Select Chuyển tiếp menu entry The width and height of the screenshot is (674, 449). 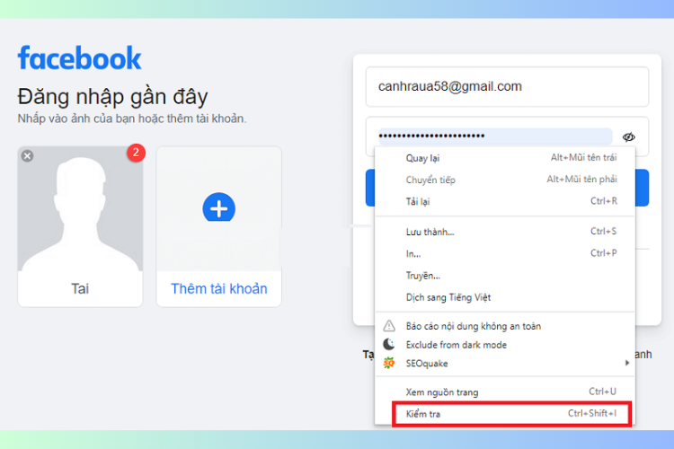(505, 180)
